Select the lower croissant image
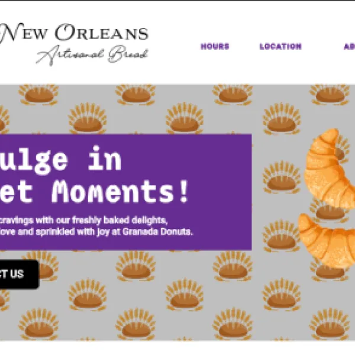355x355 pixels. [327, 240]
